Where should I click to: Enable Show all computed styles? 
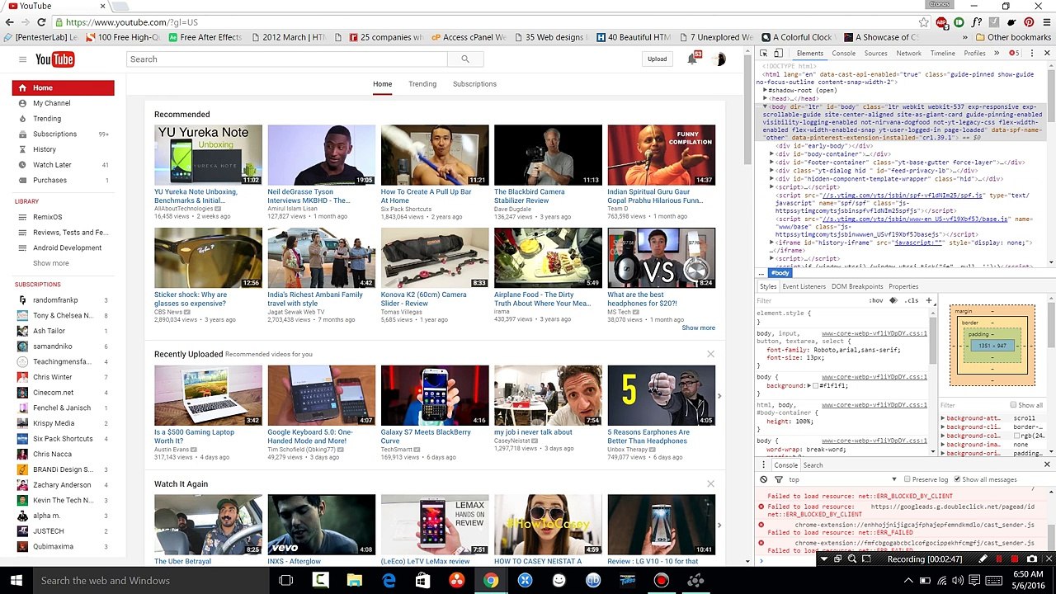1013,405
